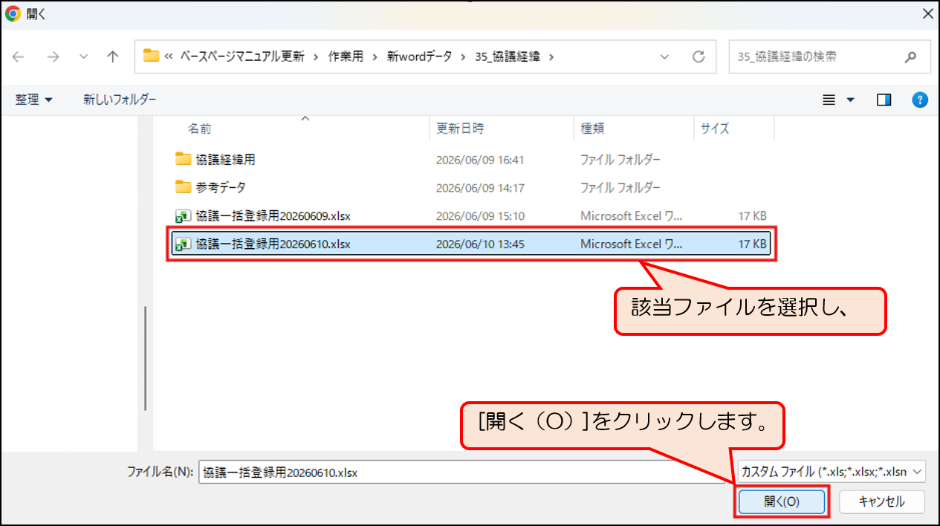Select 協議一括登録用20260610.xlsx file

[x=471, y=244]
